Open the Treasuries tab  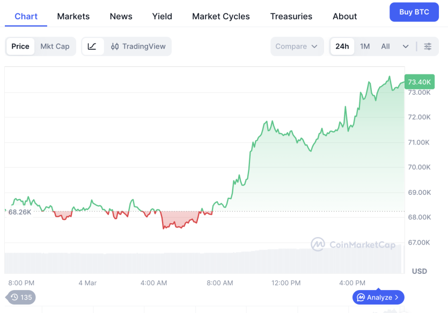pyautogui.click(x=291, y=16)
